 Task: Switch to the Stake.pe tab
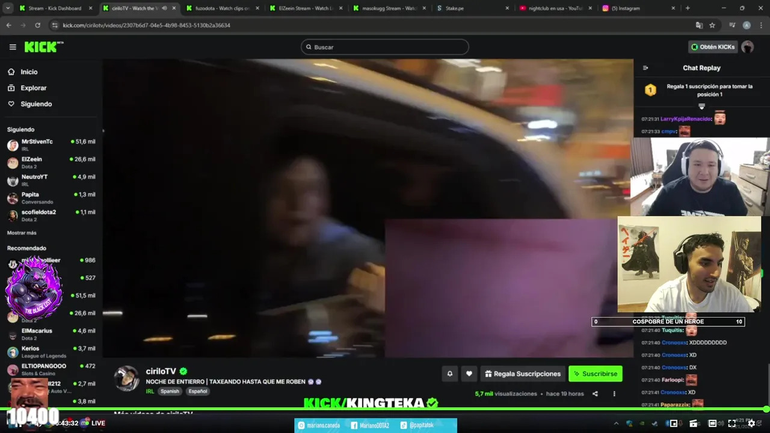coord(472,8)
